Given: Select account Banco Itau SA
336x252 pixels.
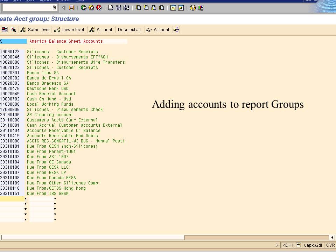Looking at the screenshot, I should click(42, 72).
